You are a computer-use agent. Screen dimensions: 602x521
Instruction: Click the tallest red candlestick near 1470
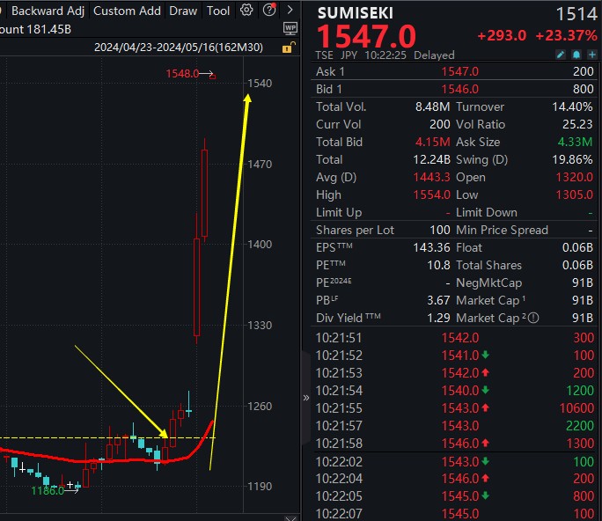pyautogui.click(x=205, y=192)
